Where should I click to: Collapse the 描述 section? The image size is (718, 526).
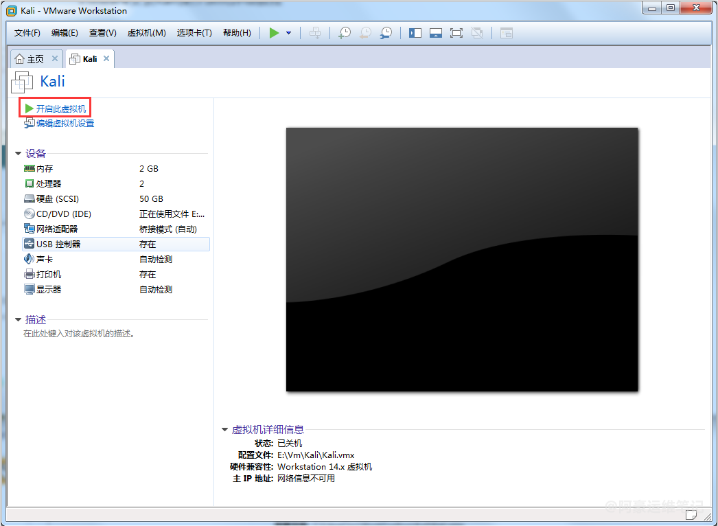point(19,319)
